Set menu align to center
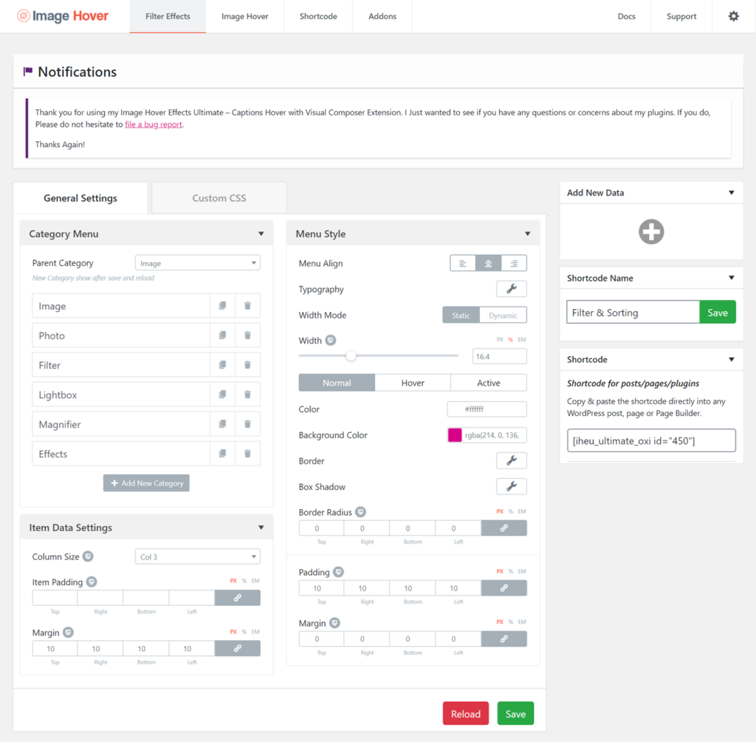 [489, 264]
